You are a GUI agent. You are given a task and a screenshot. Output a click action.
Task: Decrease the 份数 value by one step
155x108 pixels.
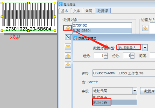coord(132,57)
